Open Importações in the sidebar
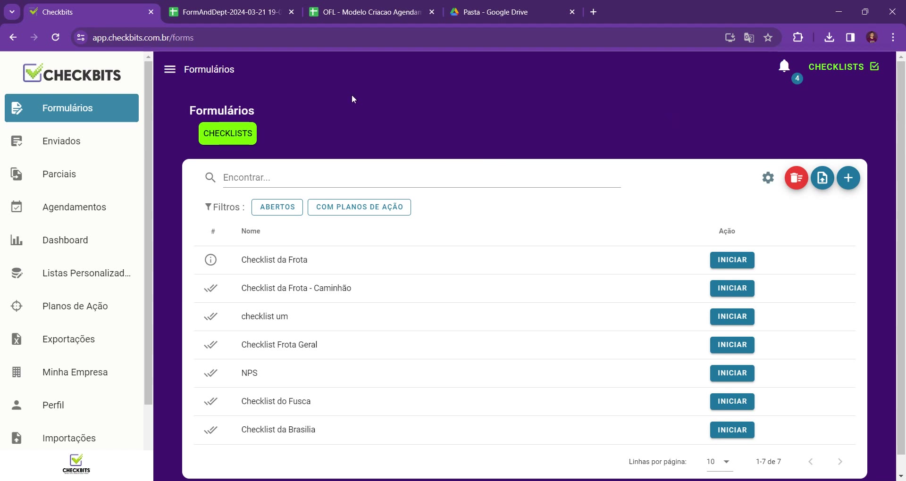 (x=72, y=438)
